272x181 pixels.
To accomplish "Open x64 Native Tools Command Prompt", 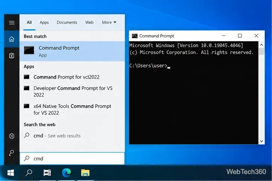I will pyautogui.click(x=72, y=109).
